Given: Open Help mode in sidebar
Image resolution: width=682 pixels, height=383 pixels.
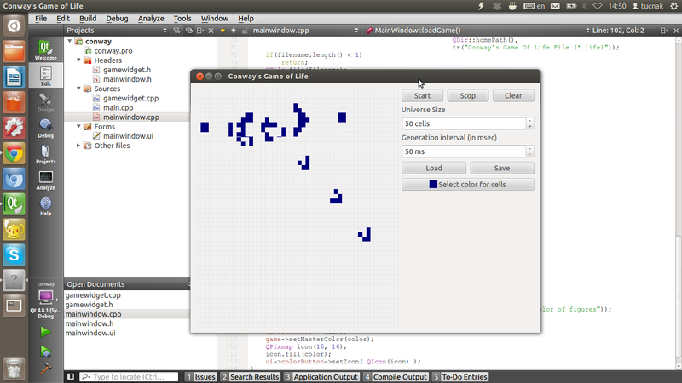Looking at the screenshot, I should 46,206.
